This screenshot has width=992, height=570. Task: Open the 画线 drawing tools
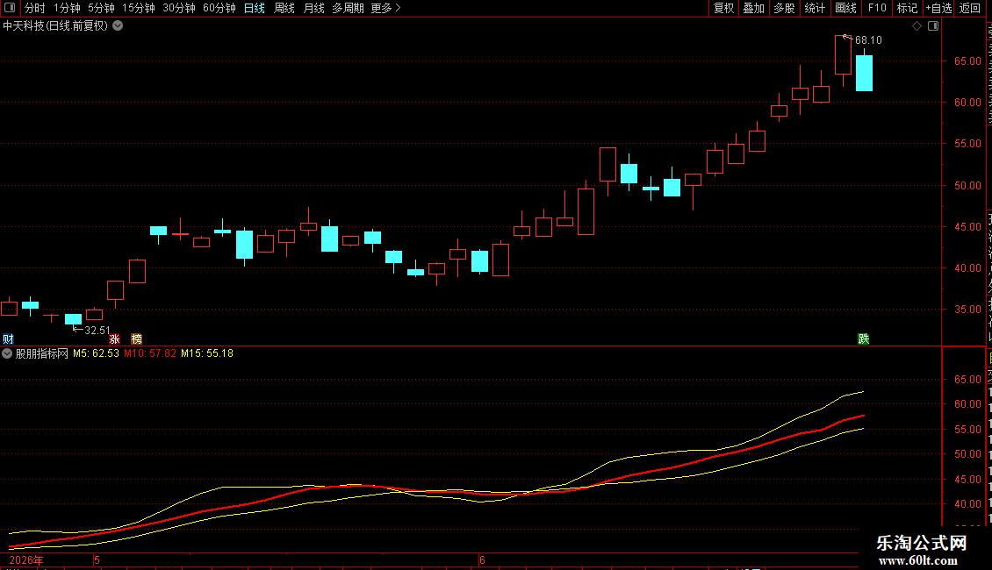coord(845,8)
